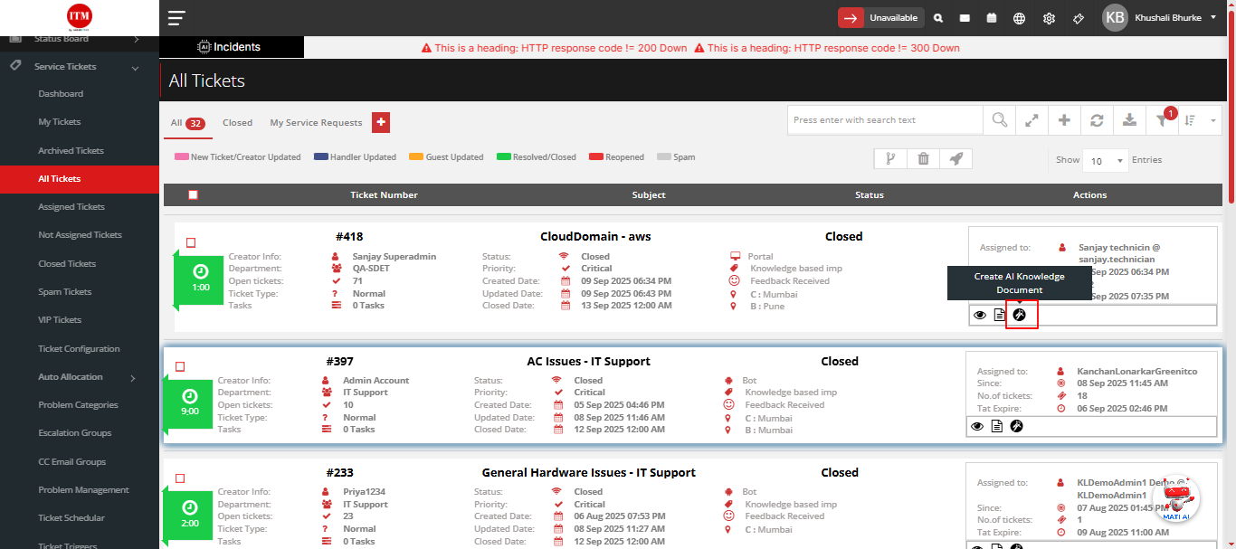Click the expand fullscreen arrows icon

[x=1032, y=120]
